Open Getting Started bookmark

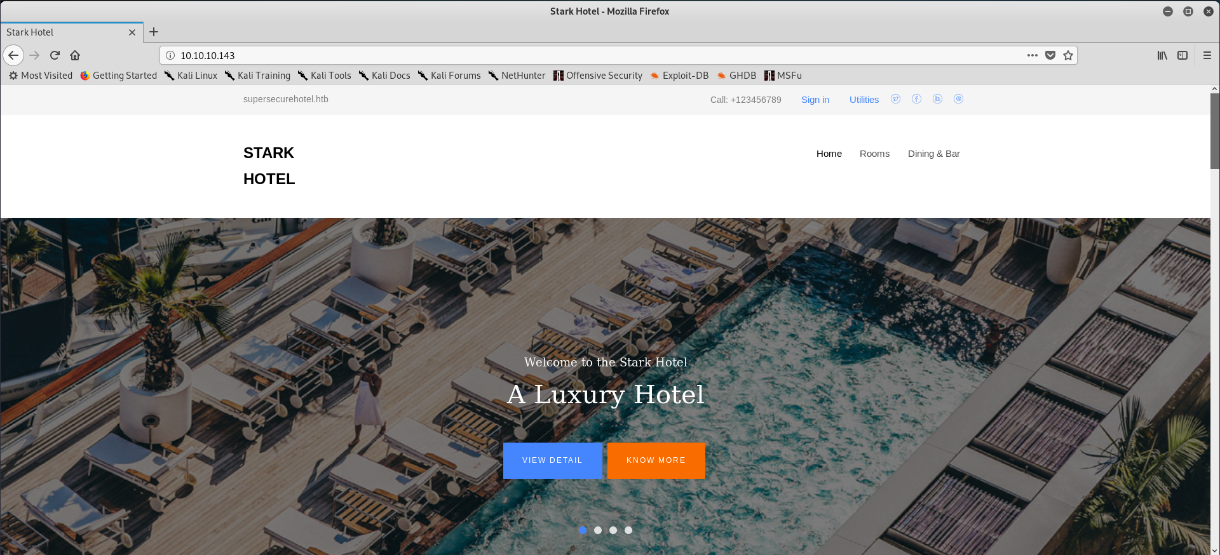119,76
